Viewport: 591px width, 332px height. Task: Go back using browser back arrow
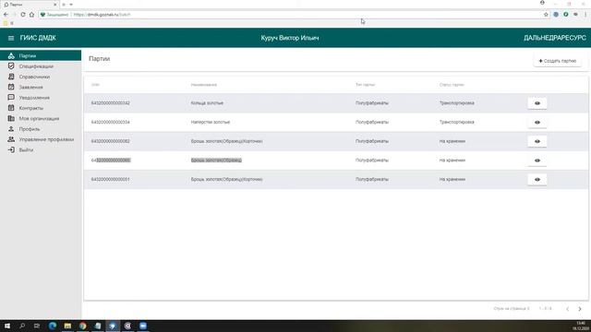point(6,15)
